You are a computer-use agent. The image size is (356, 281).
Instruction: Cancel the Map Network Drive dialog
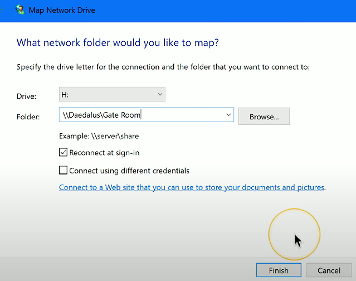[329, 270]
